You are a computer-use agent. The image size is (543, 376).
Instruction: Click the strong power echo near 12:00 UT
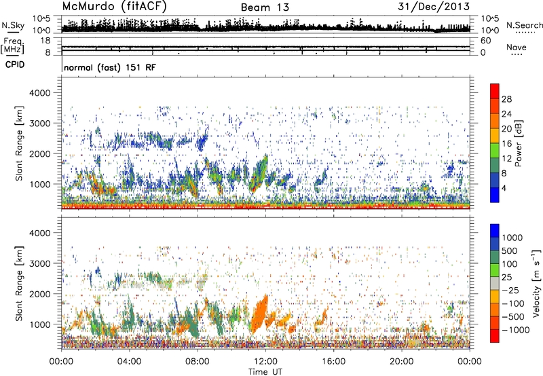pyautogui.click(x=259, y=173)
